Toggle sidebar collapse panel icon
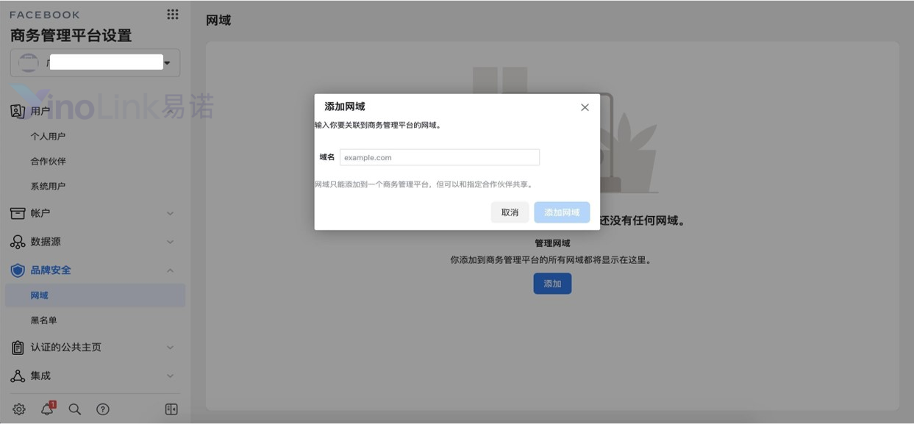This screenshot has width=914, height=424. [171, 409]
